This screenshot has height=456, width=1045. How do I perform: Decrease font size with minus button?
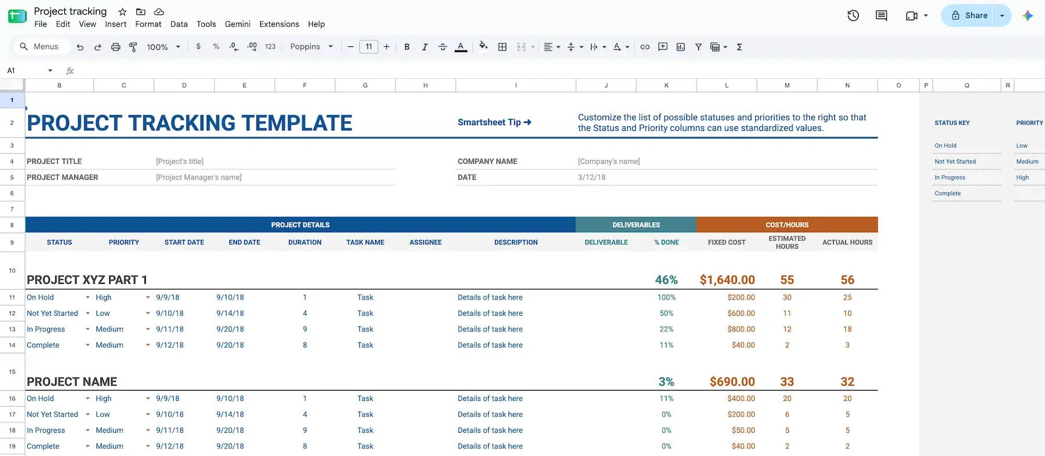[x=350, y=47]
